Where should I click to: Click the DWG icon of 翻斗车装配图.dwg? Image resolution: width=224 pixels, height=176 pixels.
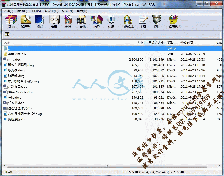(x=5, y=65)
